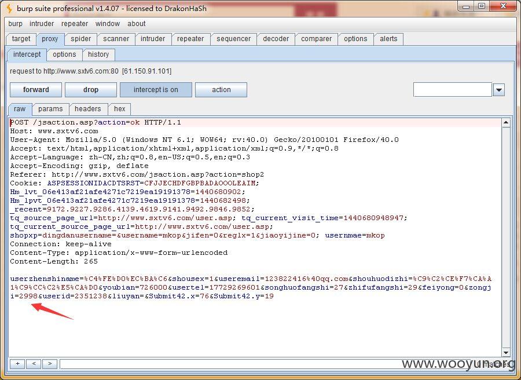Screen dimensions: 521x380
Task: Switch to the target tab
Action: tap(21, 39)
